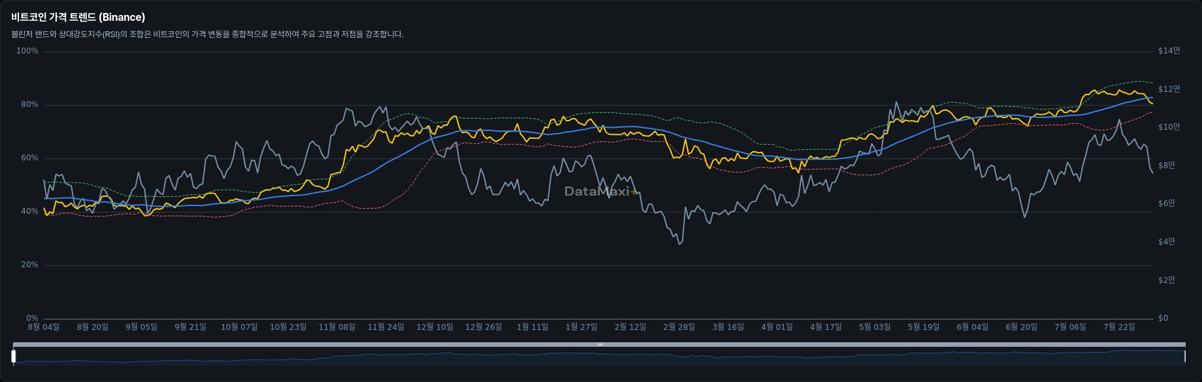Viewport: 1202px width, 382px height.
Task: Click the $12만 label on the price axis
Action: point(1169,89)
